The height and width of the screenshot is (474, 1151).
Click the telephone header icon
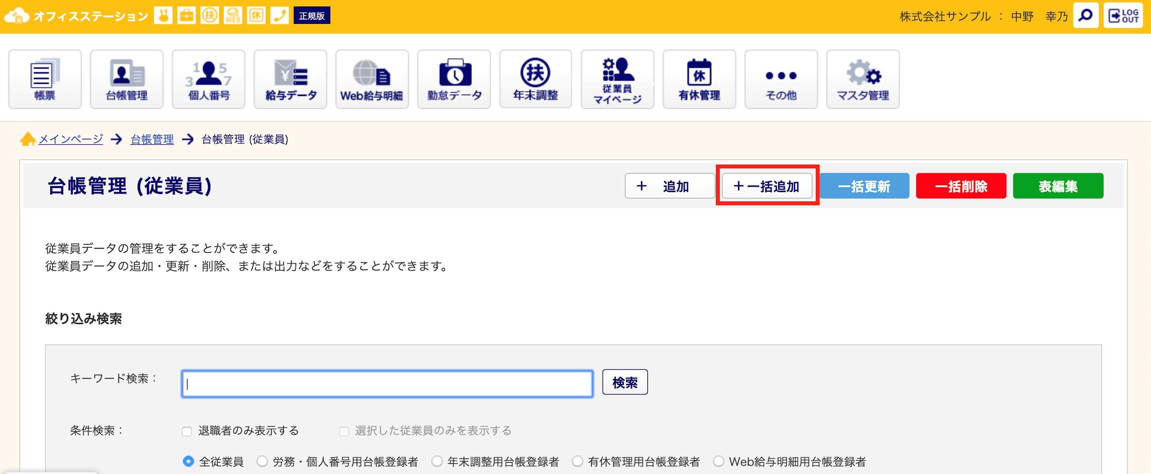tap(279, 16)
